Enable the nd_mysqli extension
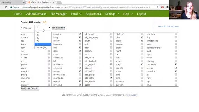This screenshot has width=199, height=112. (x=111, y=34)
